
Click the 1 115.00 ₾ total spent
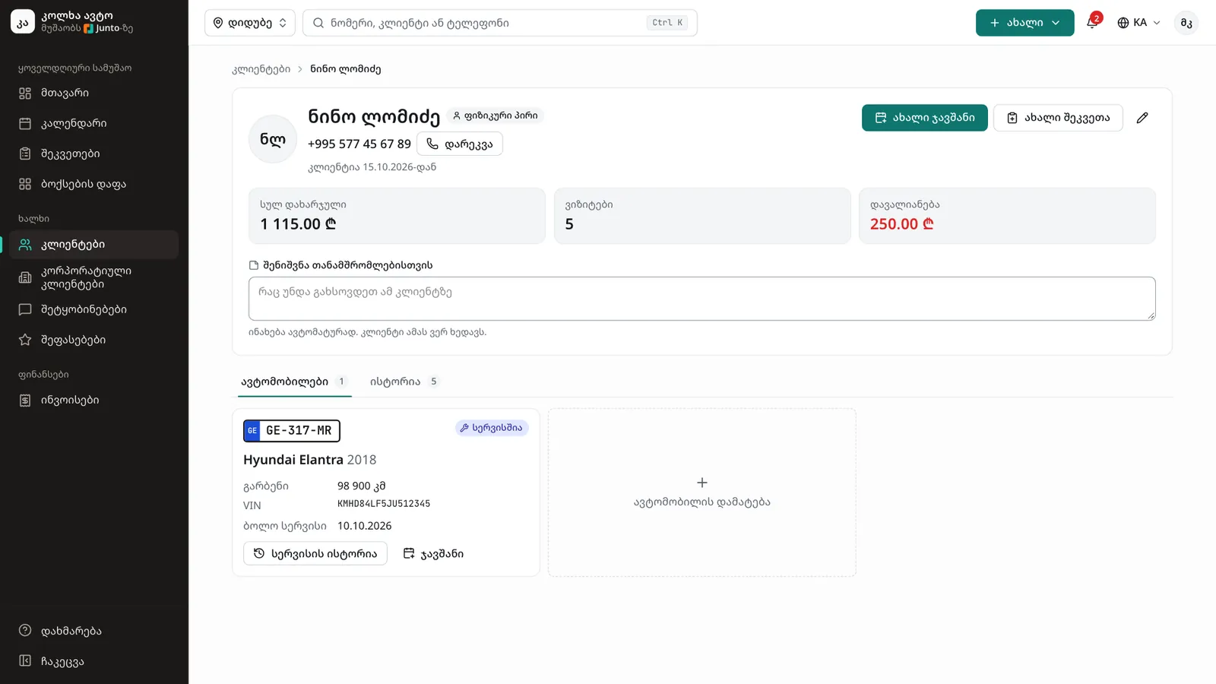(x=298, y=224)
